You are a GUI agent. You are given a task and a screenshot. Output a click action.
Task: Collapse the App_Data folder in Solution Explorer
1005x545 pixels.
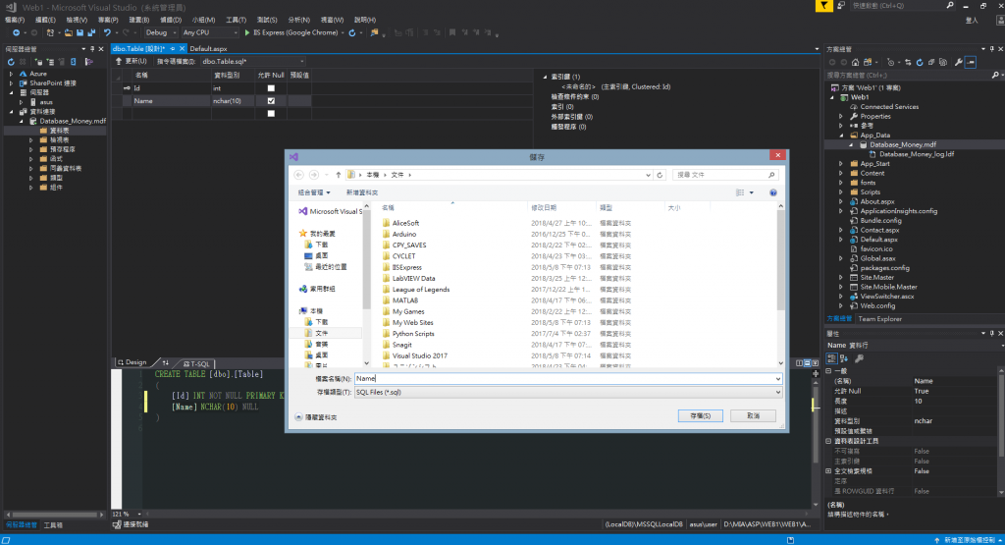(841, 136)
